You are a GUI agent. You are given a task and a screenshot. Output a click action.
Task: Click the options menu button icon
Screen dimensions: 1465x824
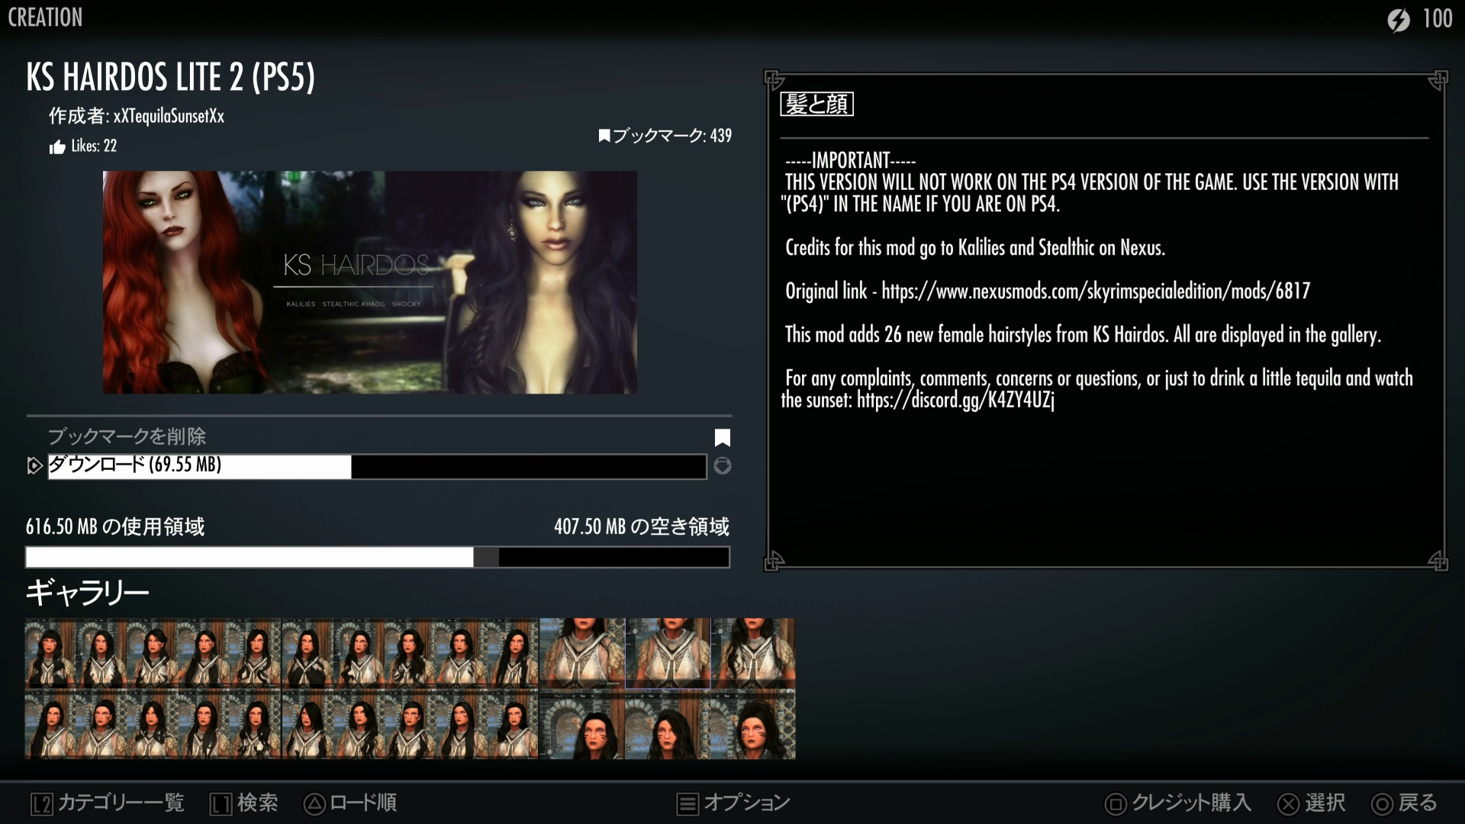coord(687,803)
